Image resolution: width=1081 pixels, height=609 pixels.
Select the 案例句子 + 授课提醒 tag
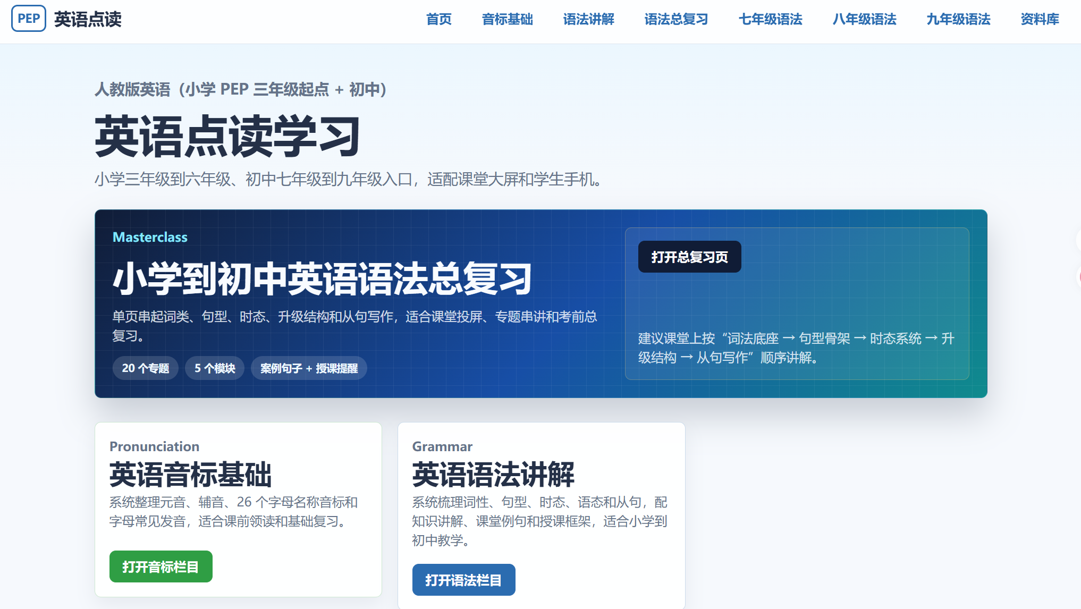point(309,368)
